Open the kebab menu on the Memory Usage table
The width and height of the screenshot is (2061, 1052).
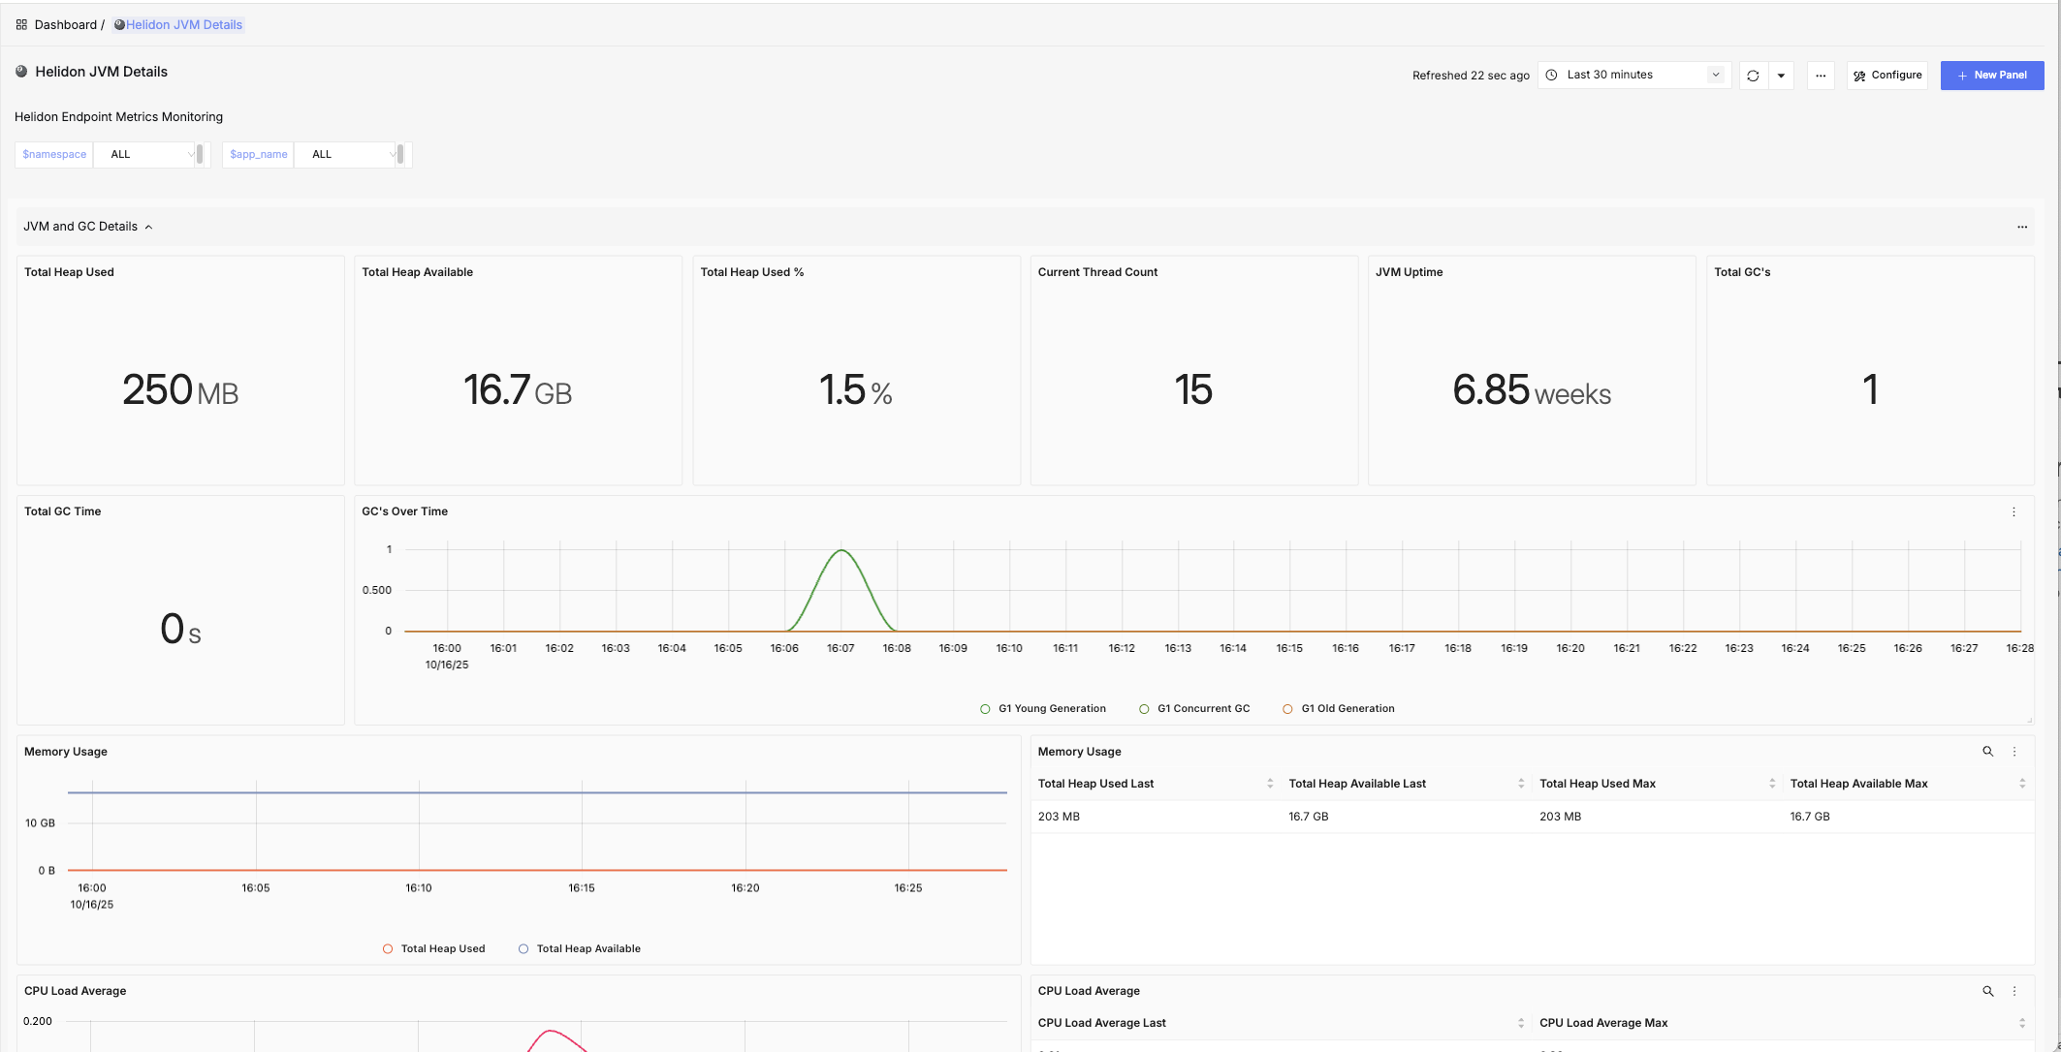(x=2015, y=751)
